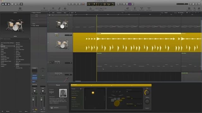Select the yellow Drummer region header

click(139, 34)
